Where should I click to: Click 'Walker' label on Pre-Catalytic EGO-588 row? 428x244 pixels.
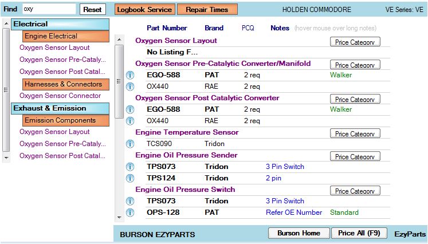point(341,75)
